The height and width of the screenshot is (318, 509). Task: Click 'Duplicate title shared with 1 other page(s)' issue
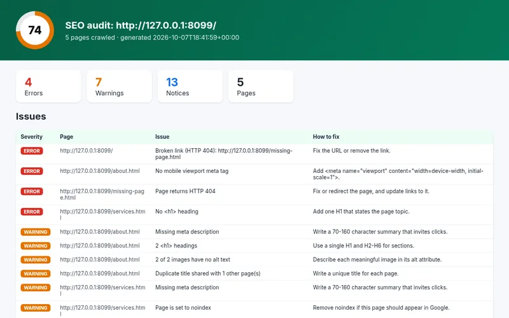click(208, 273)
